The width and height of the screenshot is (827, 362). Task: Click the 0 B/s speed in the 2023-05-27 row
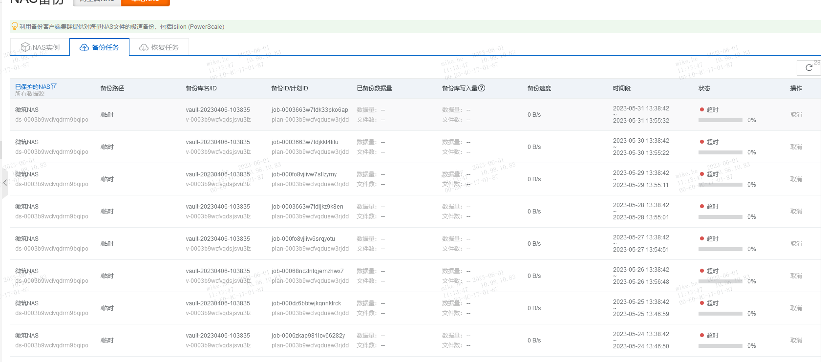pos(534,244)
